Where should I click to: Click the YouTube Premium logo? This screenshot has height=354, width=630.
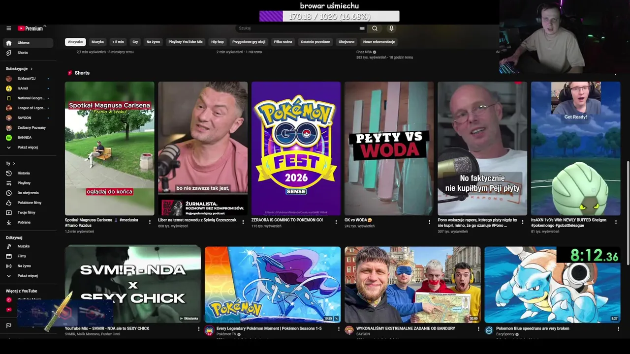(x=31, y=29)
